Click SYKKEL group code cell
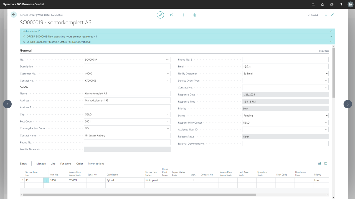Screen dimensions: 355x199 pyautogui.click(x=77, y=180)
